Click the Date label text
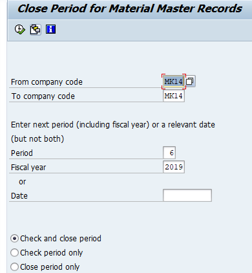 [19, 196]
